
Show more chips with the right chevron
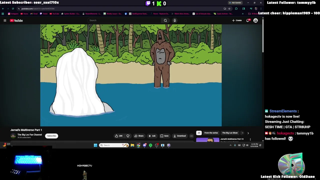(248, 133)
